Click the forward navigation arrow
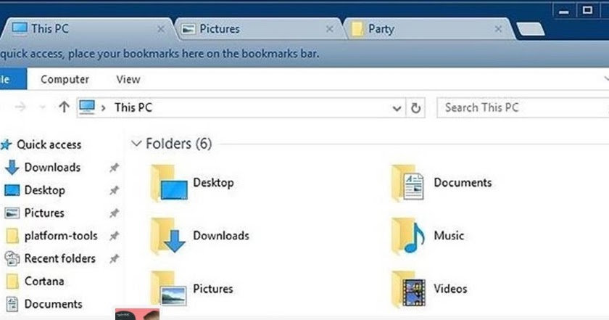This screenshot has height=320, width=609. (20, 107)
